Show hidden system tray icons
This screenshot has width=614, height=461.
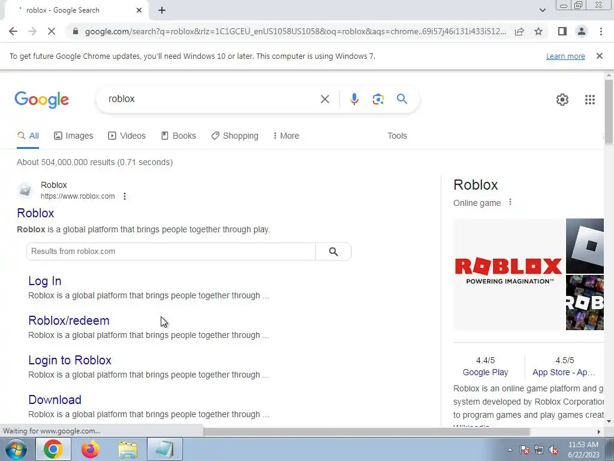(510, 450)
